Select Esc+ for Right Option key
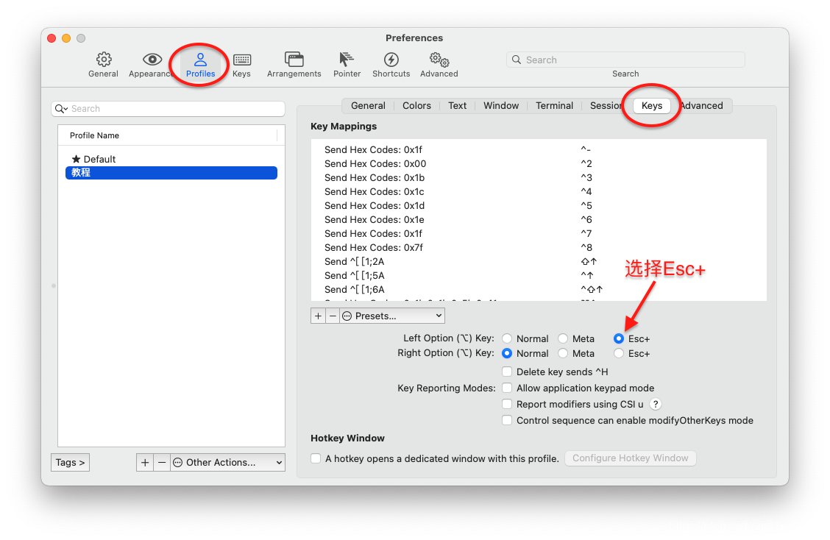This screenshot has width=830, height=540. tap(619, 354)
